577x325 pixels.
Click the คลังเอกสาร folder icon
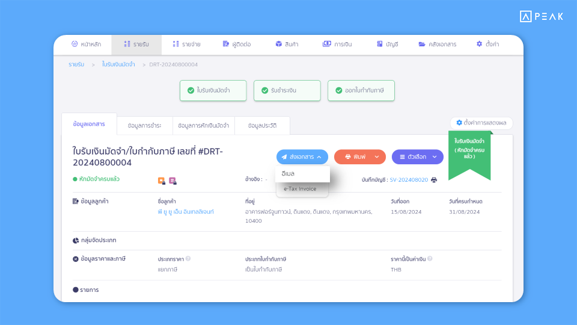422,45
